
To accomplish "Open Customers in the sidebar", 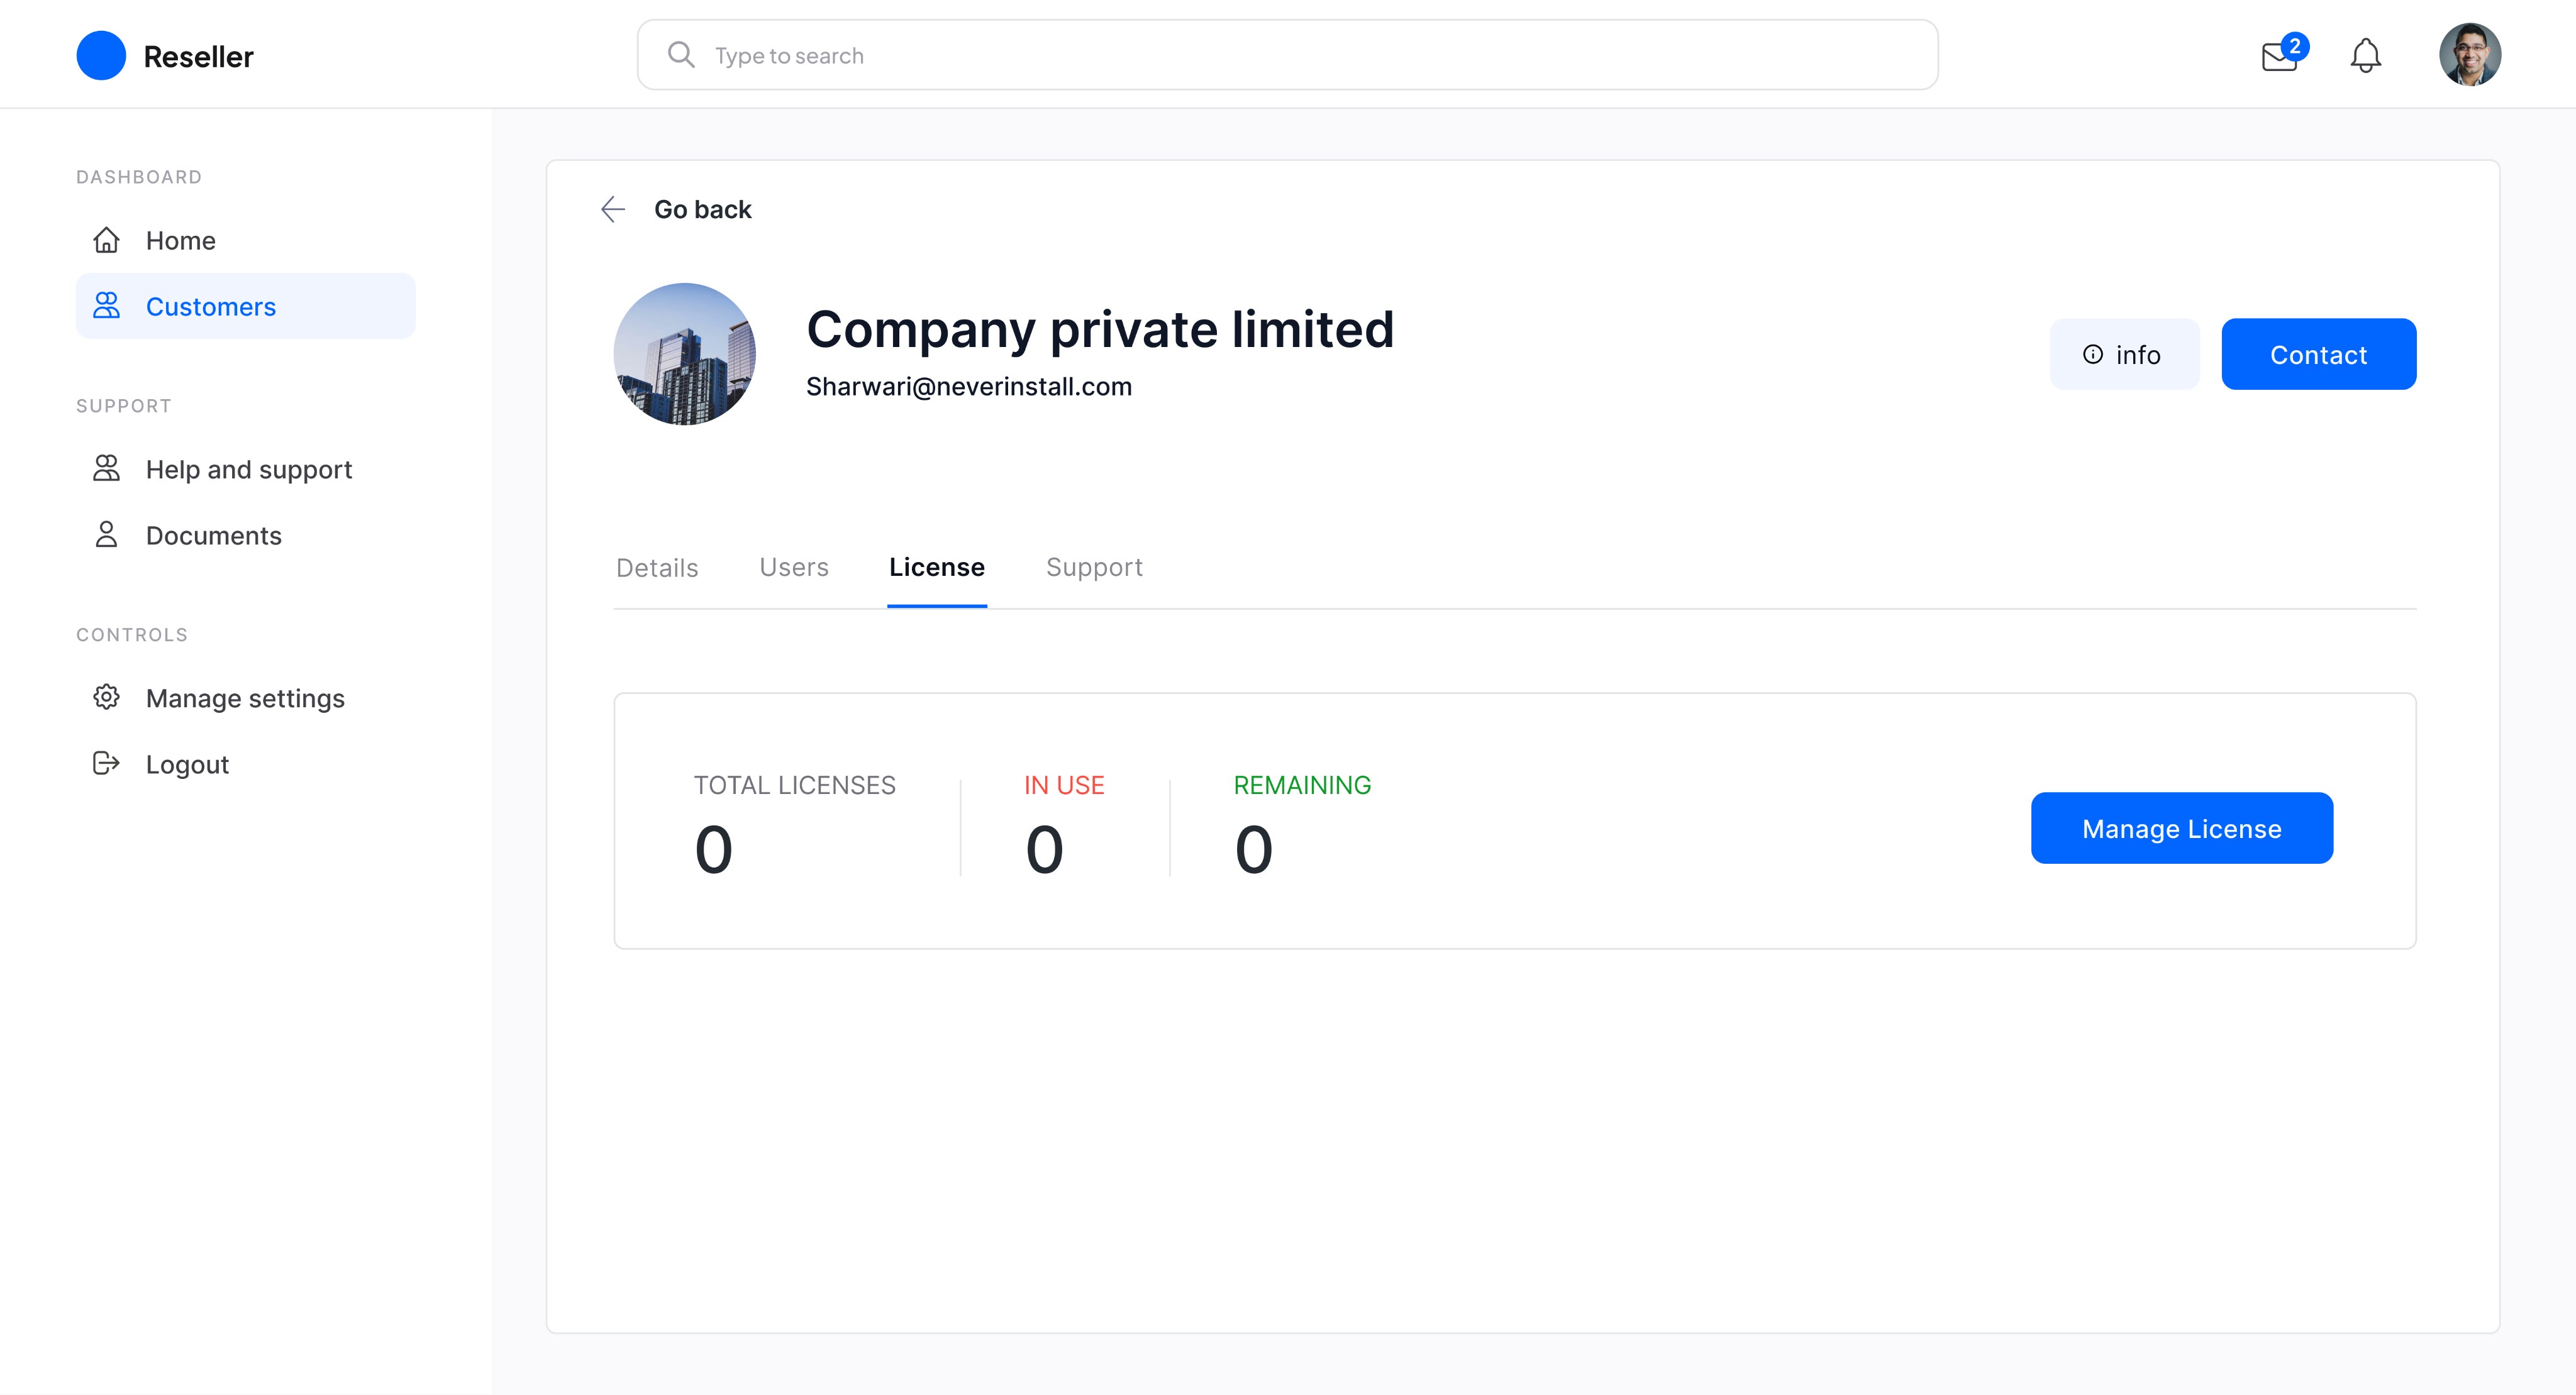I will tap(246, 306).
